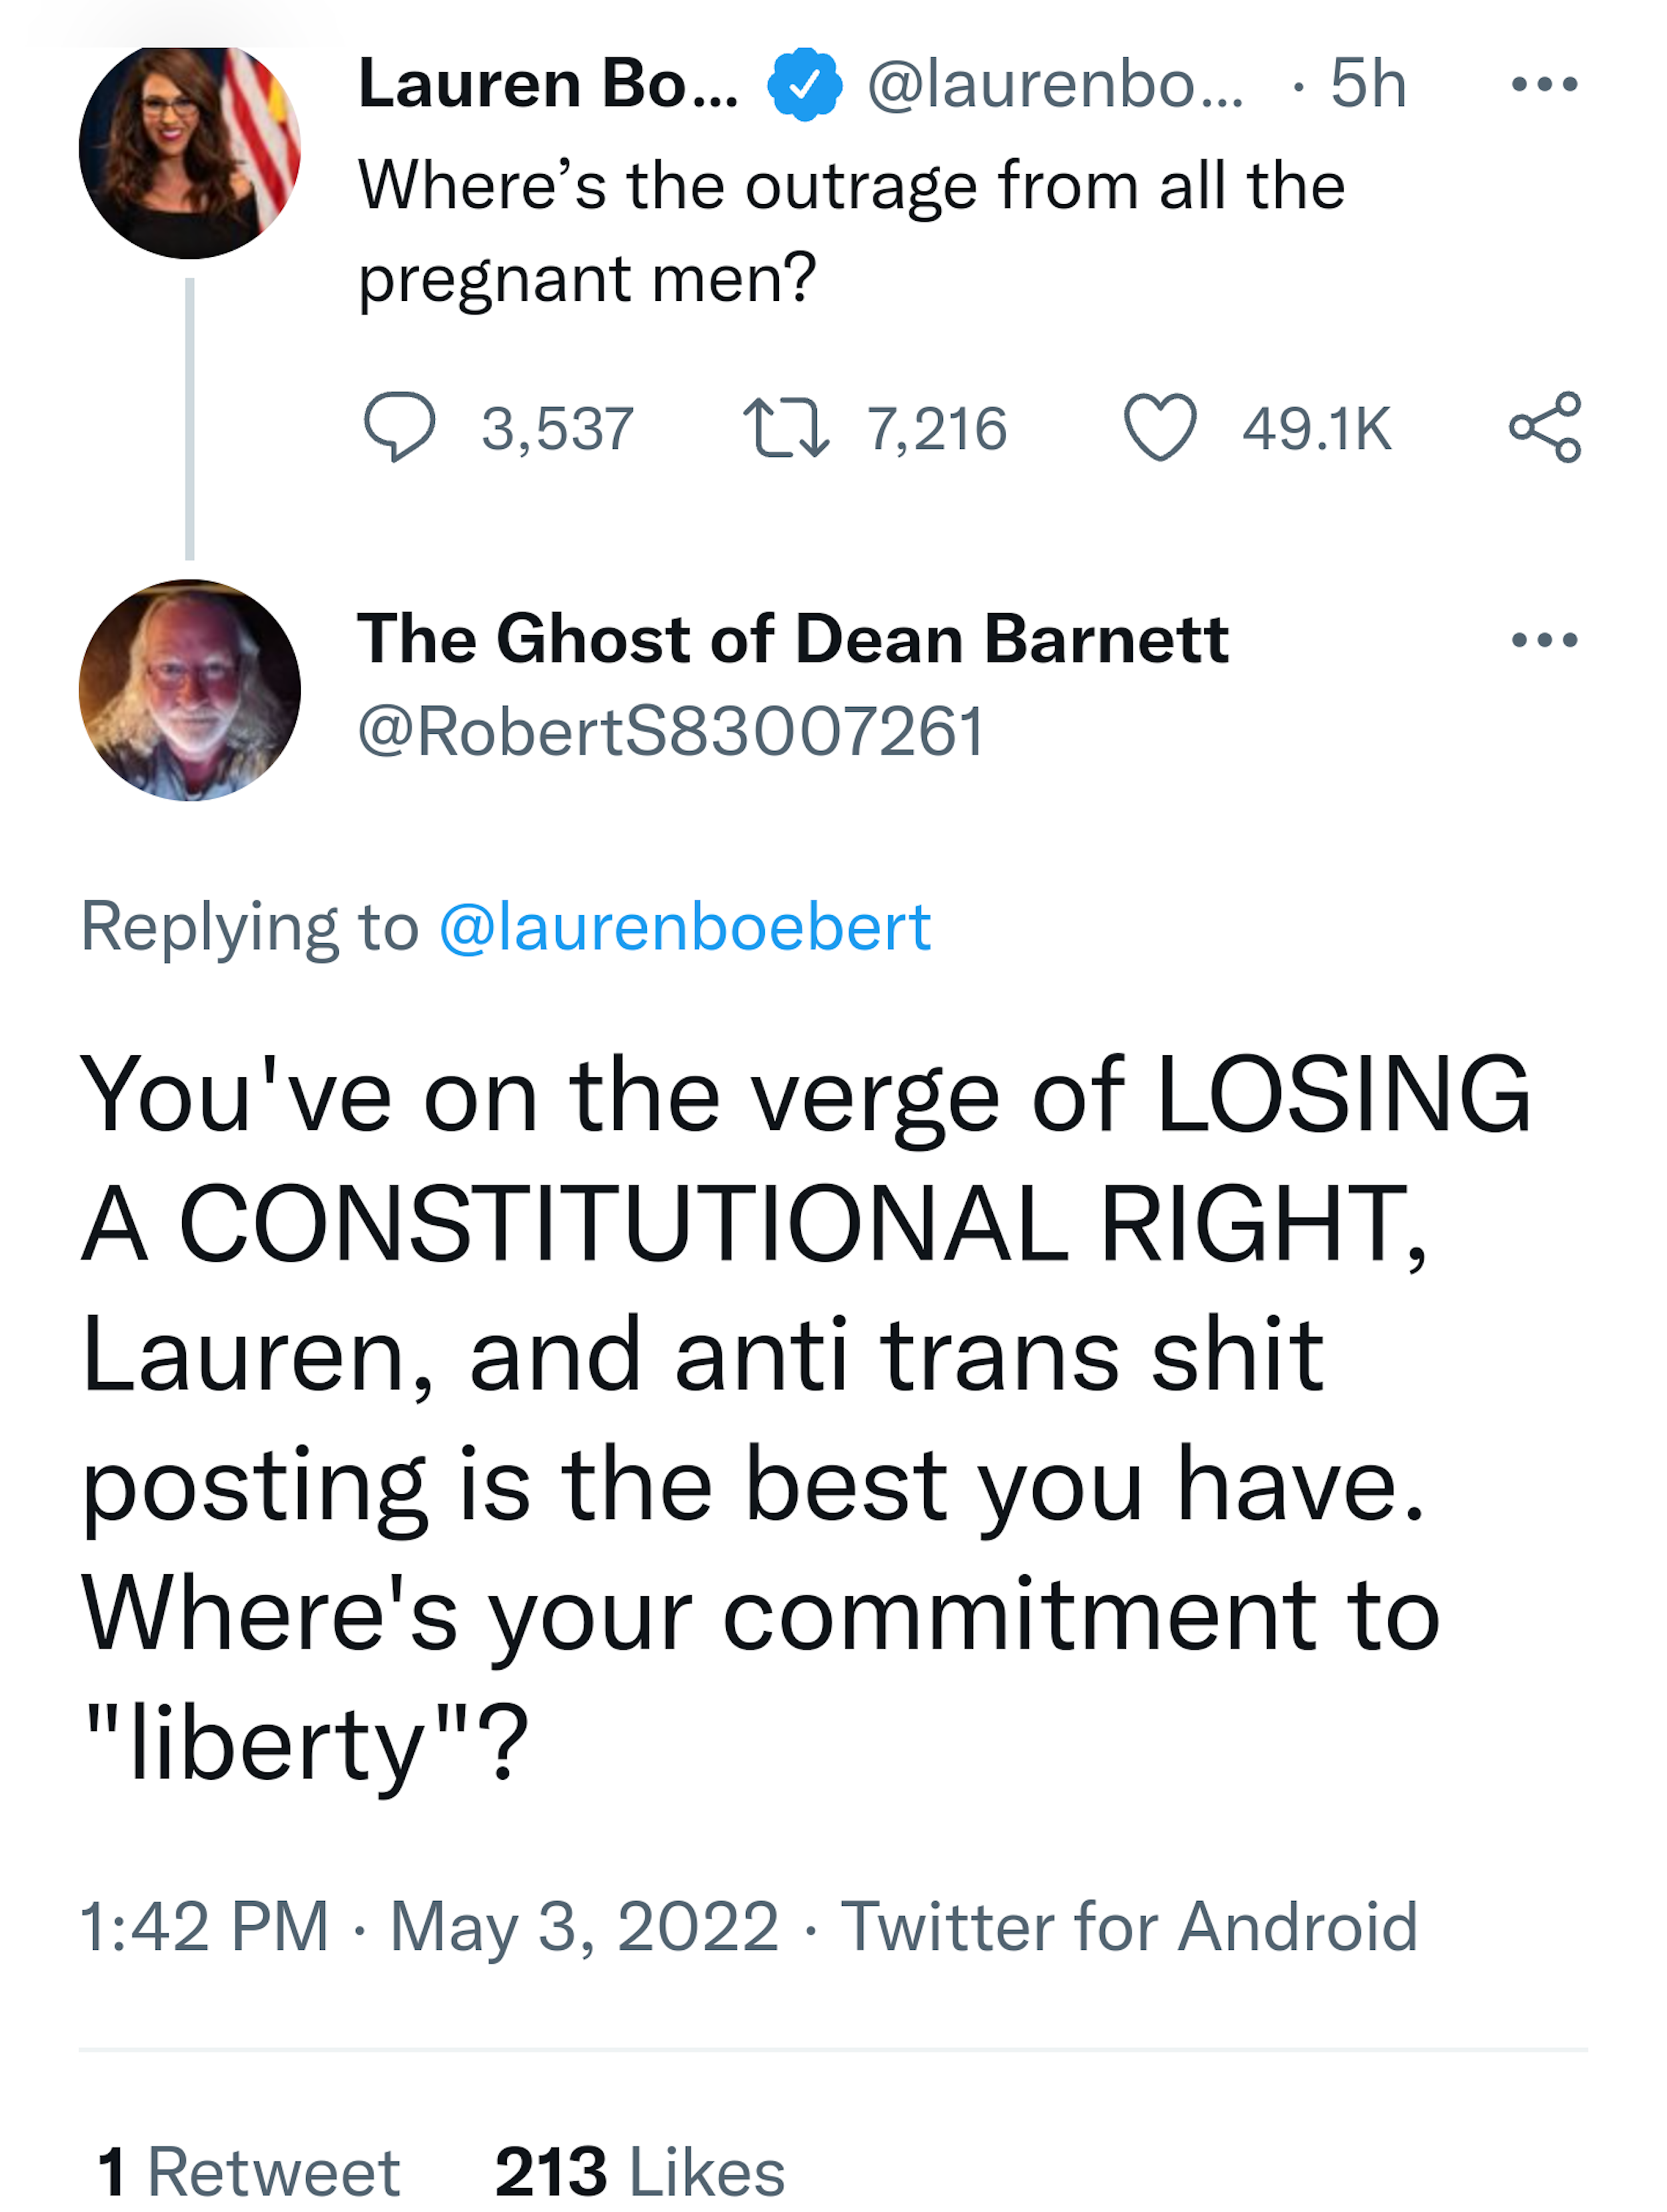Viewport: 1667px width, 2212px height.
Task: Click the 1:42 PM May 3, 2022 timestamp
Action: 429,1925
